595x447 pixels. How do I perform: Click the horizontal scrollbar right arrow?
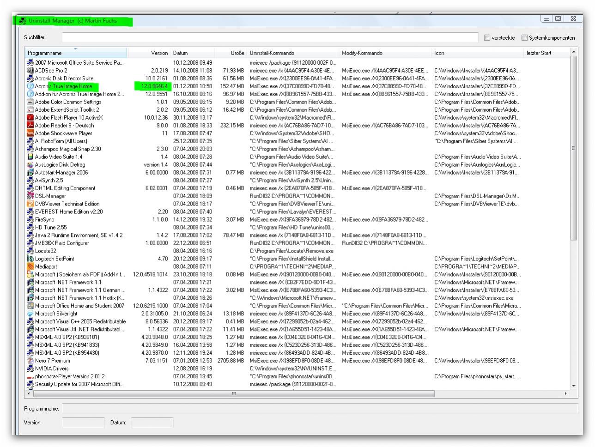tap(566, 394)
